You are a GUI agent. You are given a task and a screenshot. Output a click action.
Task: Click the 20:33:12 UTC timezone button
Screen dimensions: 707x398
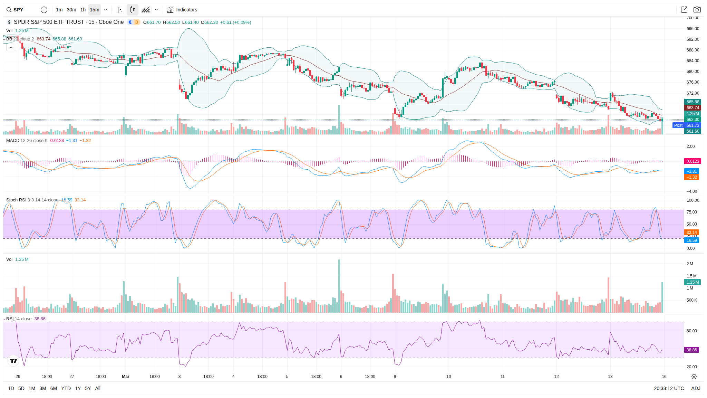669,388
